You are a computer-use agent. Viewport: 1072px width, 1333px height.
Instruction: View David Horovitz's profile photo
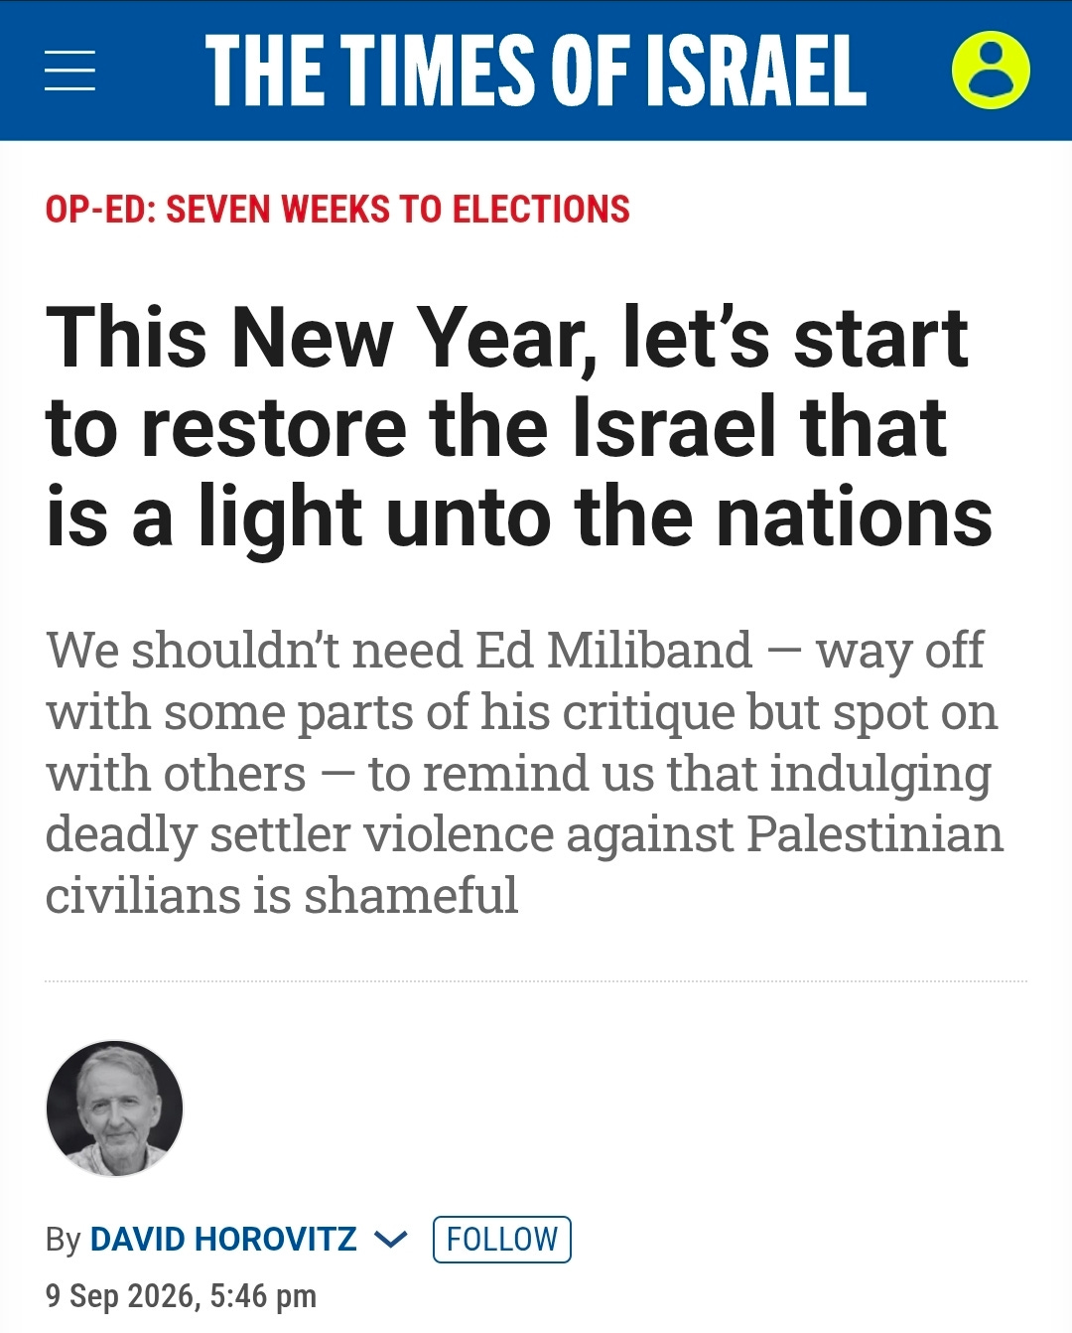click(x=115, y=1109)
